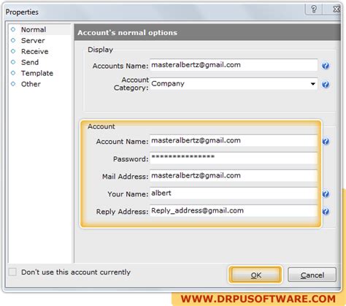346x306 pixels.
Task: Click the bullet icon next to Normal
Action: click(13, 29)
